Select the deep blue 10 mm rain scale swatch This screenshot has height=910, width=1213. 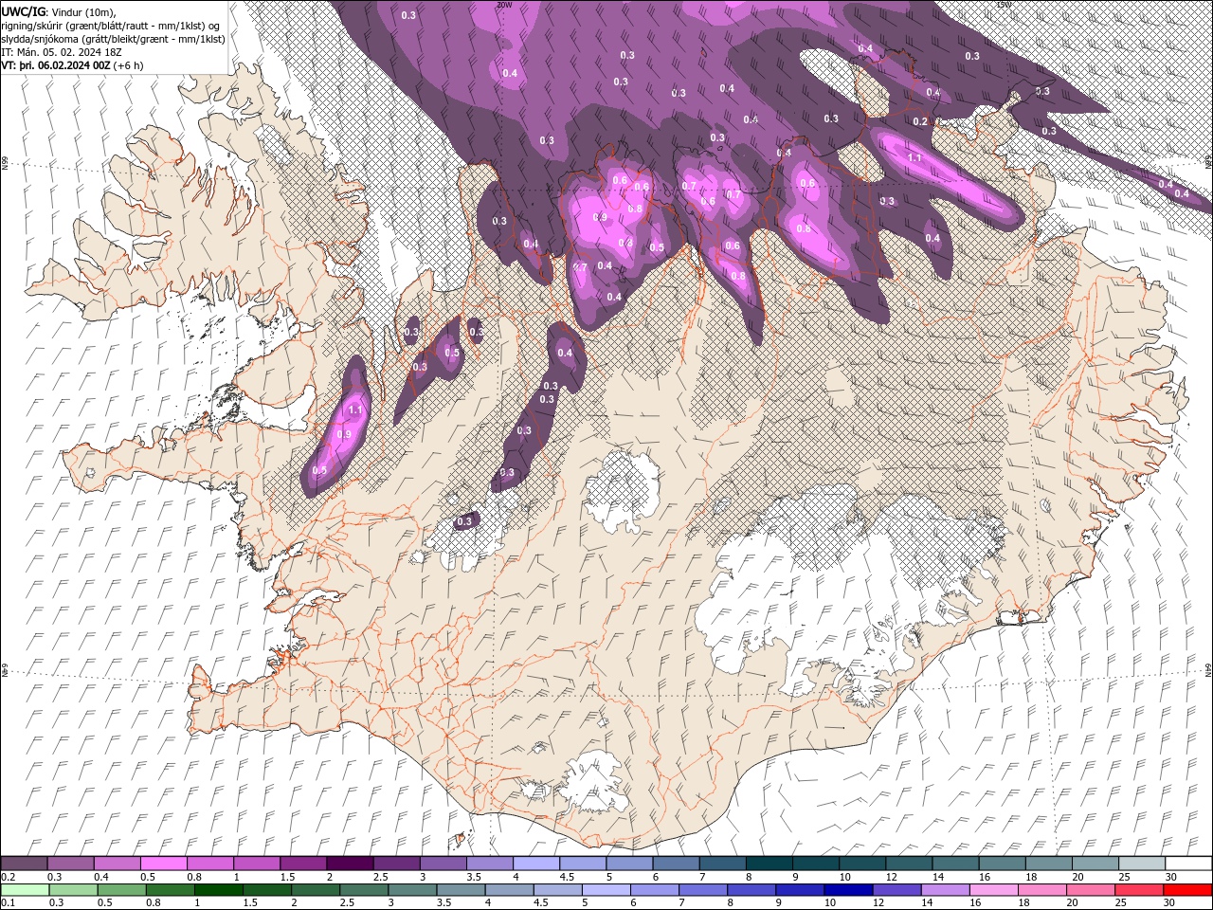(847, 890)
